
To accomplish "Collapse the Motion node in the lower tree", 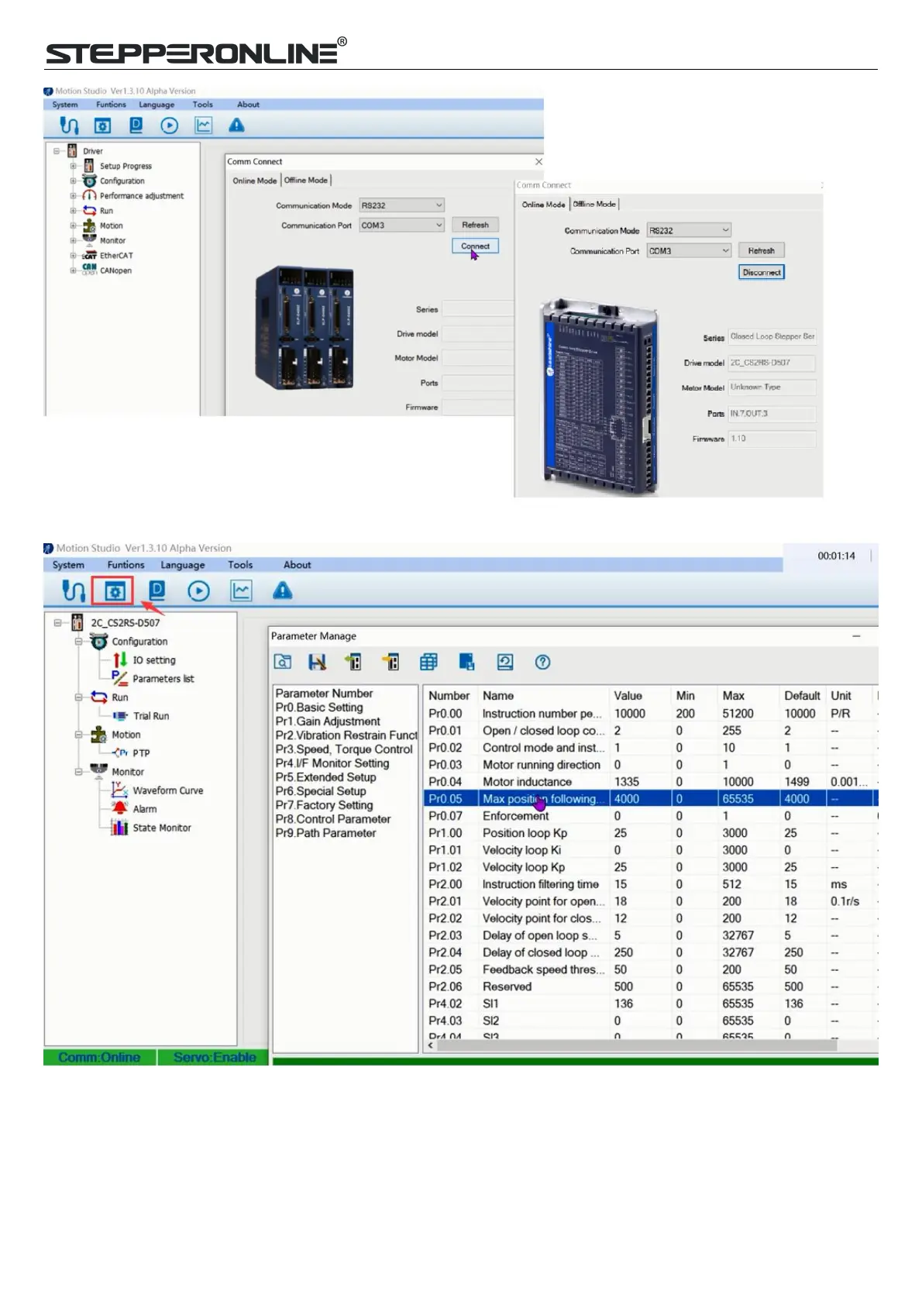I will (78, 735).
